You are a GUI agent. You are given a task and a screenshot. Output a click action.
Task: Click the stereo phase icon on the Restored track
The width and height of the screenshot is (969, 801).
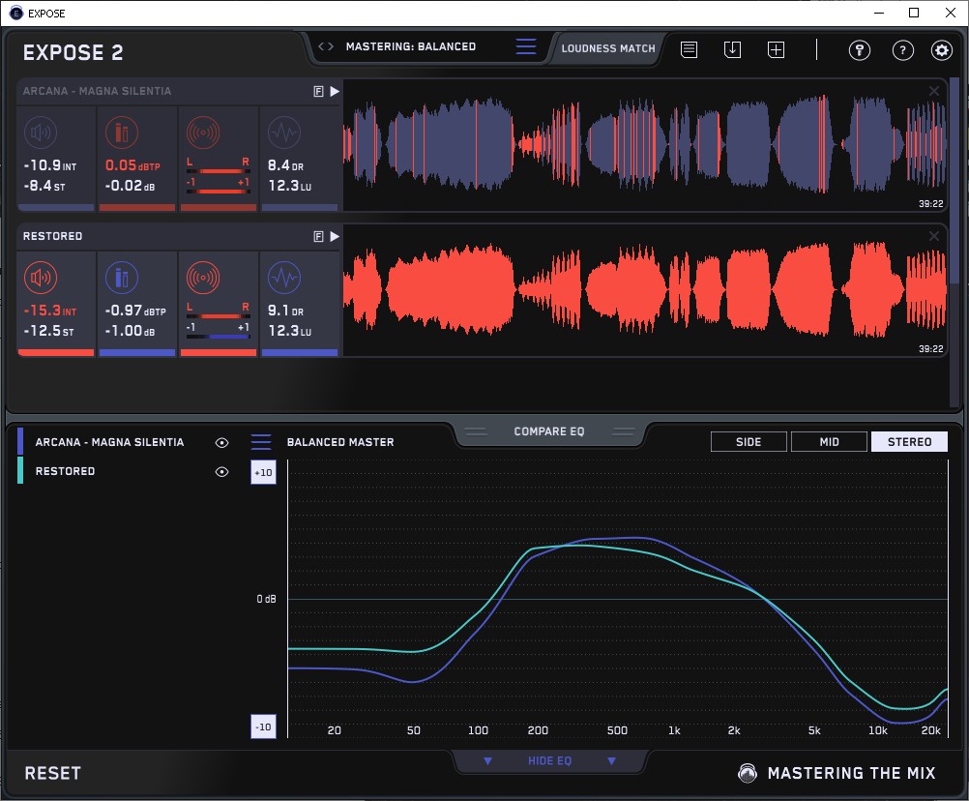pyautogui.click(x=203, y=278)
